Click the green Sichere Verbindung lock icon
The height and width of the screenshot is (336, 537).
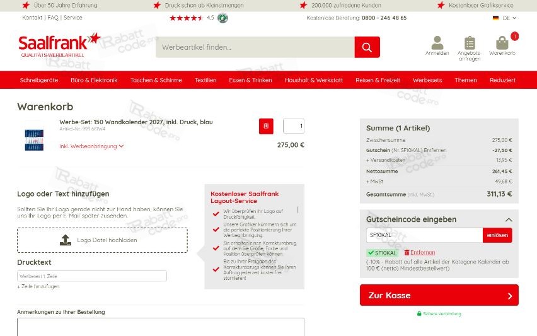tap(419, 313)
